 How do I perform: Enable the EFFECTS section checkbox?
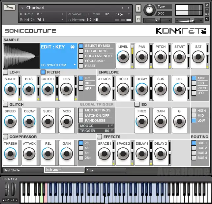click(x=99, y=136)
